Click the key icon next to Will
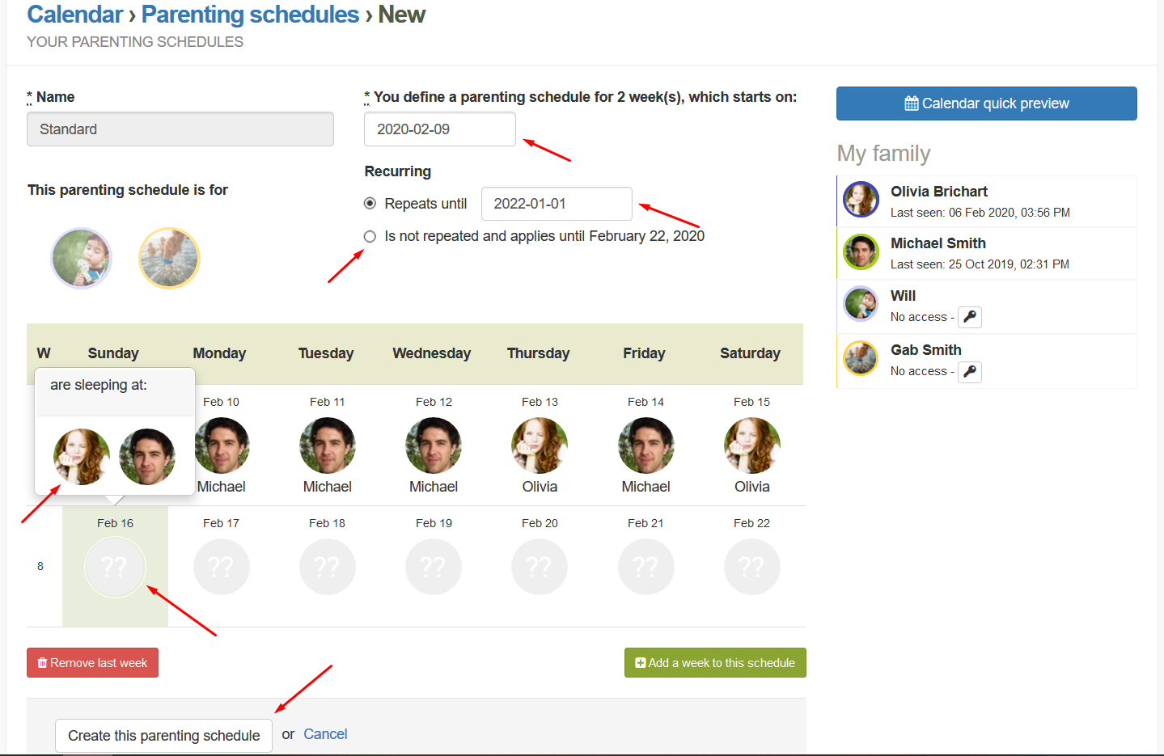The height and width of the screenshot is (756, 1164). coord(969,317)
